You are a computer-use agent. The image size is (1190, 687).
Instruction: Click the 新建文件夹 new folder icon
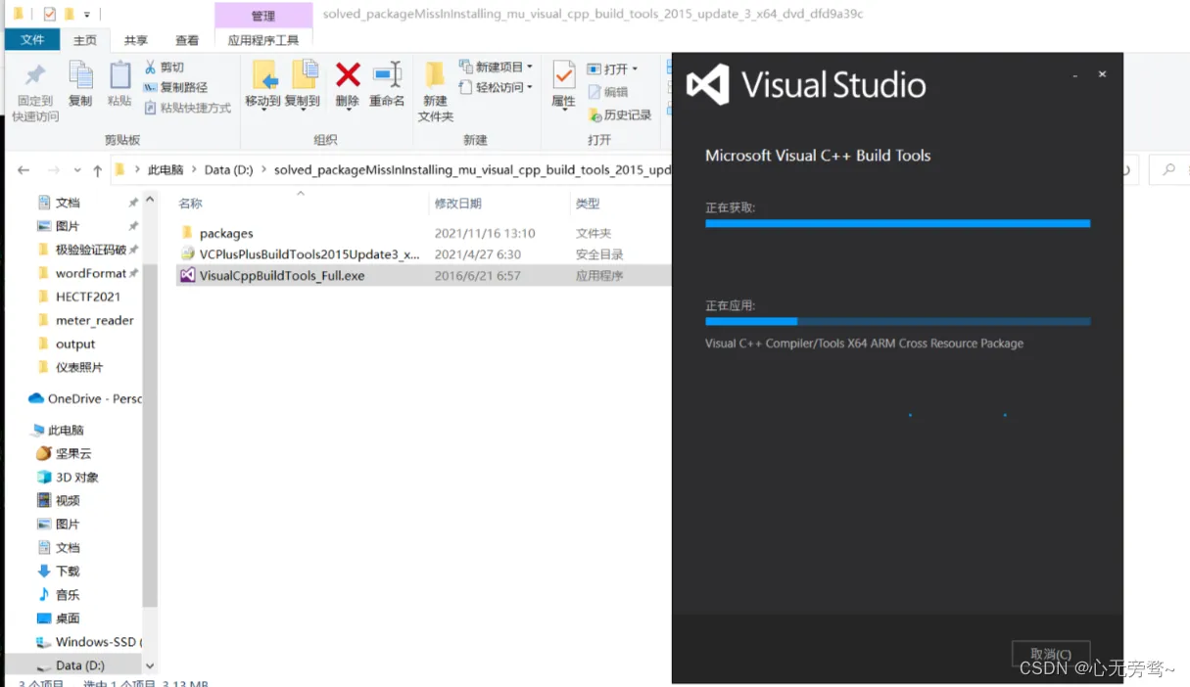[435, 75]
